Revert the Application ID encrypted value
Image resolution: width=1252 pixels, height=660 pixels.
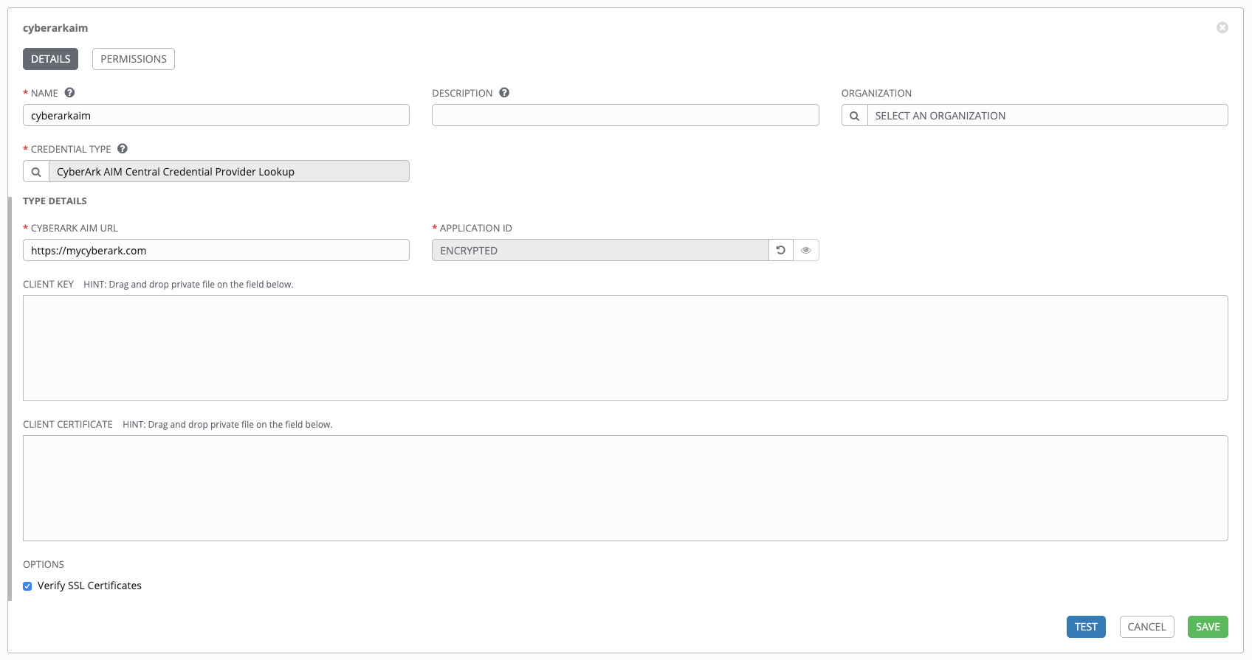(781, 251)
